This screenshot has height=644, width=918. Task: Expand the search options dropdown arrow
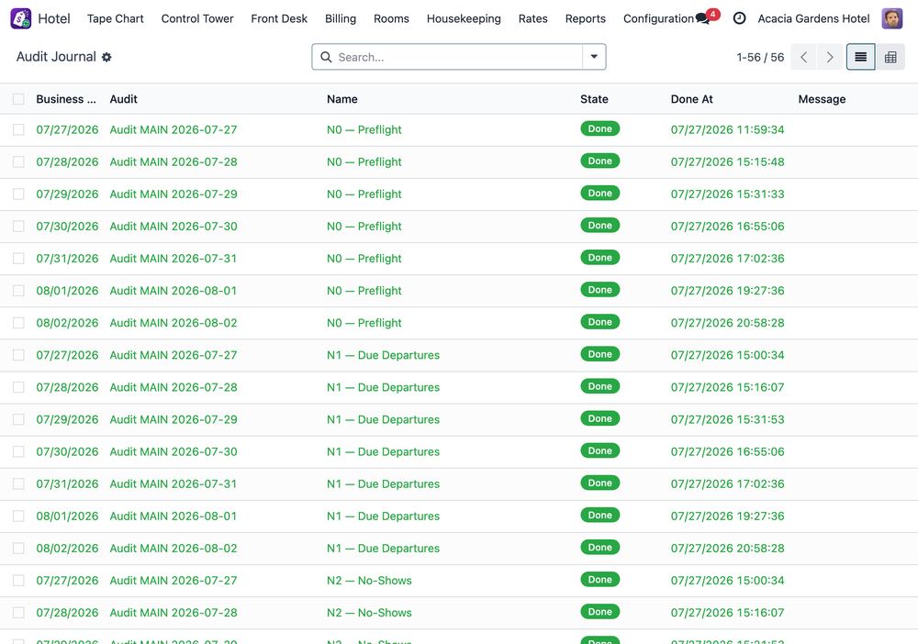(594, 57)
